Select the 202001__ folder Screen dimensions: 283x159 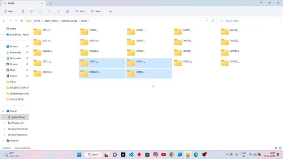[x=149, y=31]
